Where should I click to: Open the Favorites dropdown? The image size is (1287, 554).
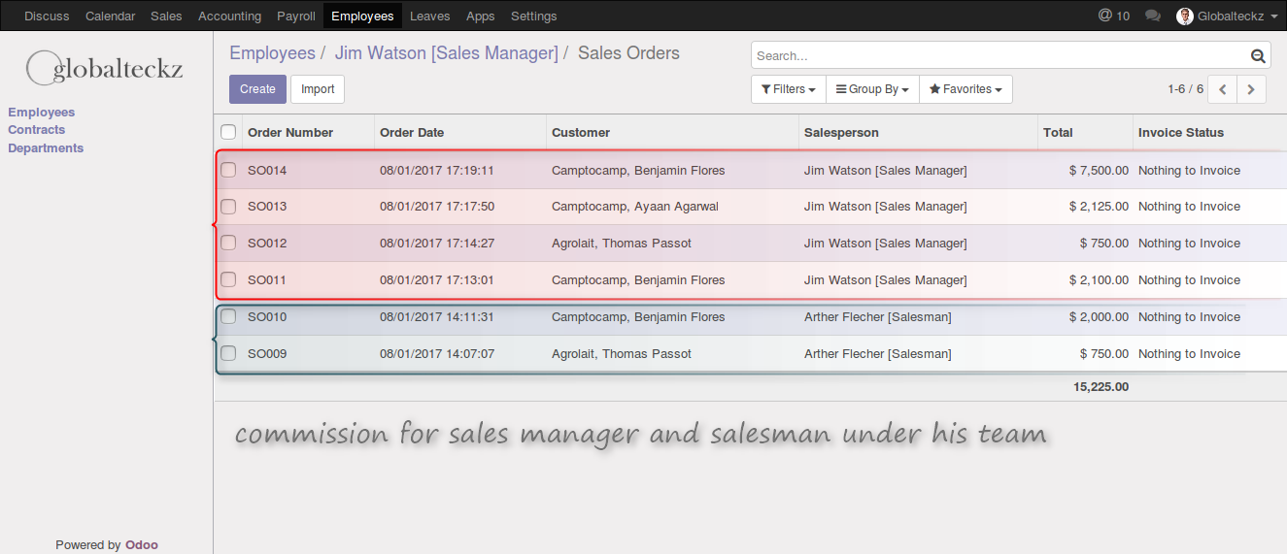click(x=965, y=89)
